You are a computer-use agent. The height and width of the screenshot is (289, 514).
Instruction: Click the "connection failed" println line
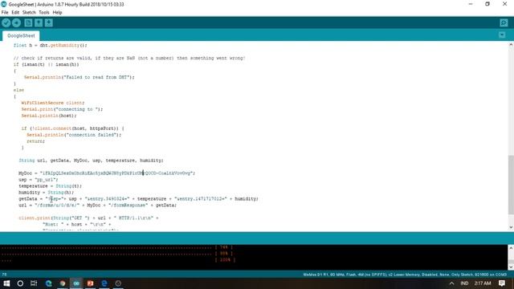(74, 135)
